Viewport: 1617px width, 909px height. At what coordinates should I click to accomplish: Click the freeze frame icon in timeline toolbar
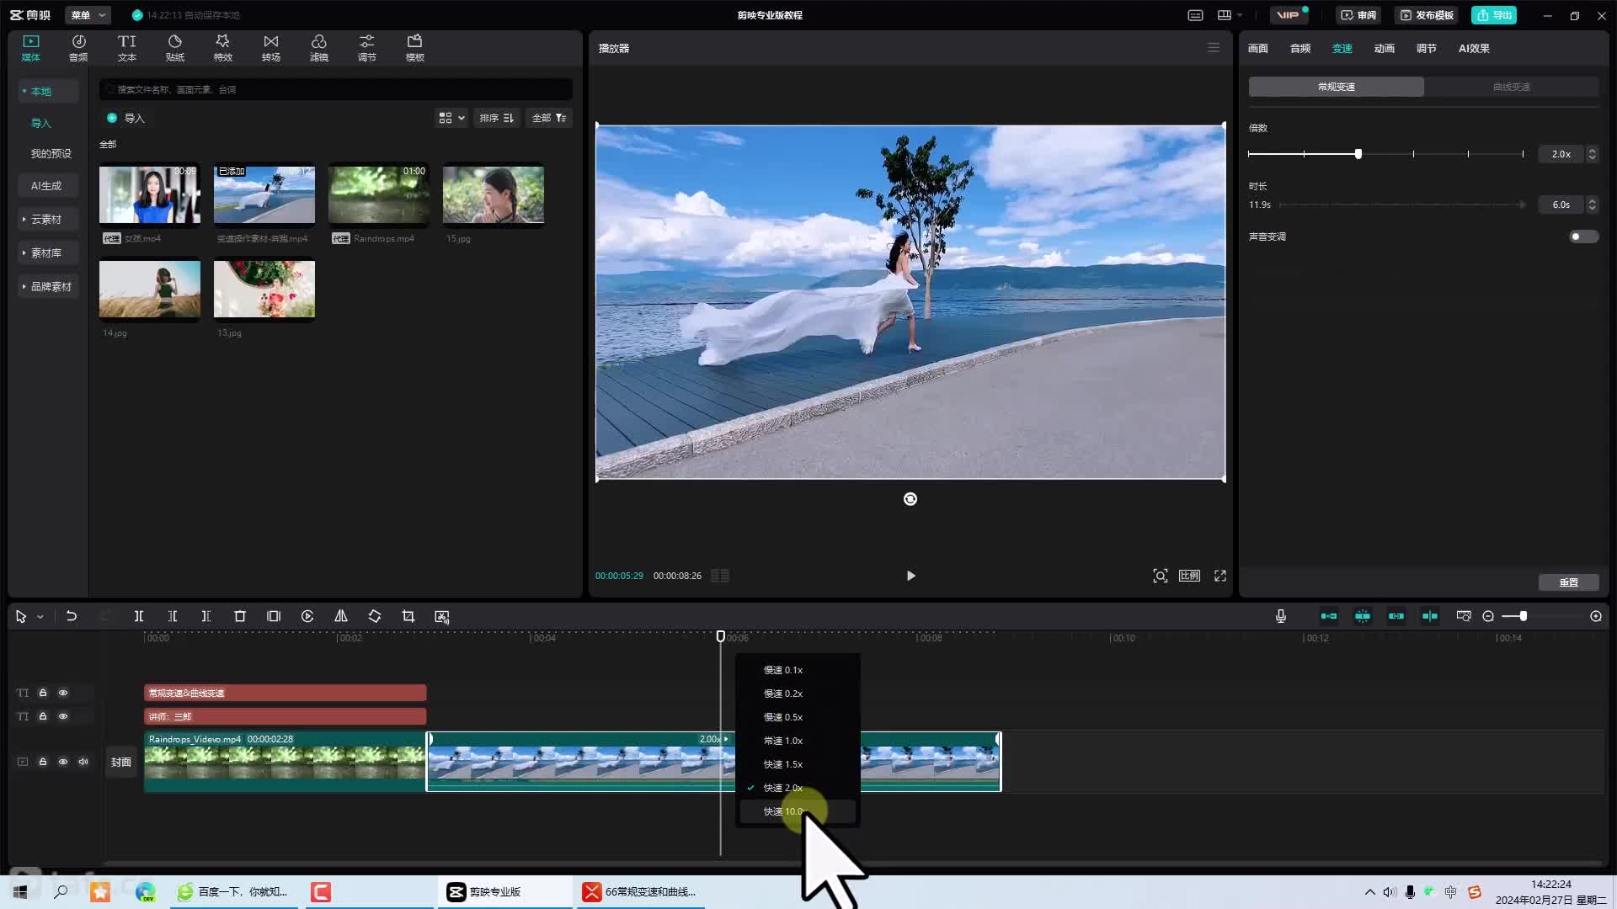click(x=274, y=616)
